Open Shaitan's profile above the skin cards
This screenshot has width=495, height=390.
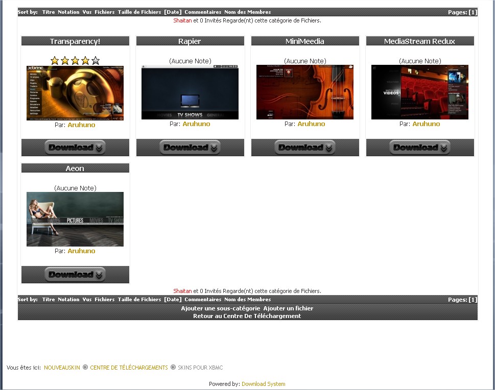click(182, 20)
